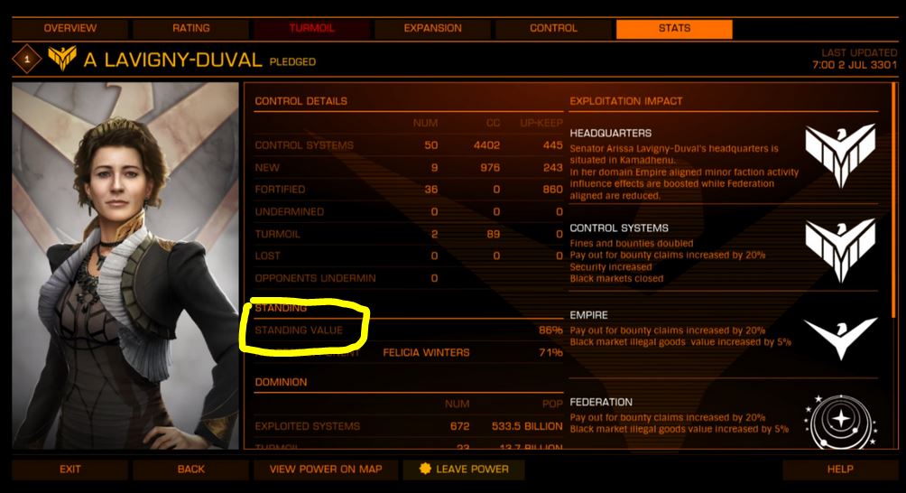Switch to the Expansion tab
The height and width of the screenshot is (493, 906).
432,28
